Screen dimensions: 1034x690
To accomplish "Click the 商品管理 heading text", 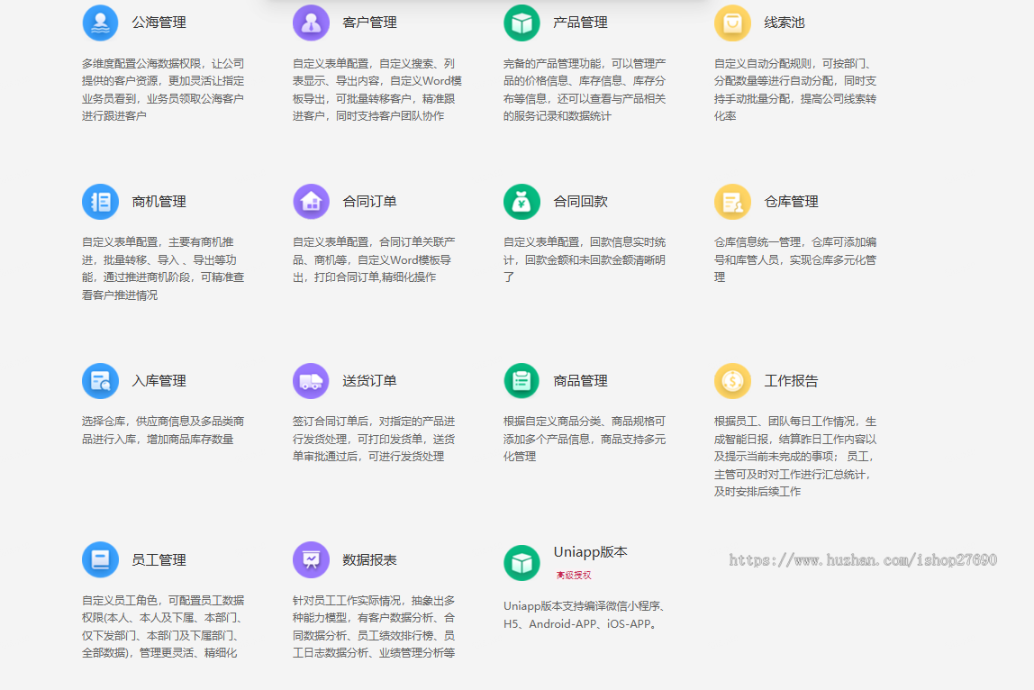I will [580, 381].
